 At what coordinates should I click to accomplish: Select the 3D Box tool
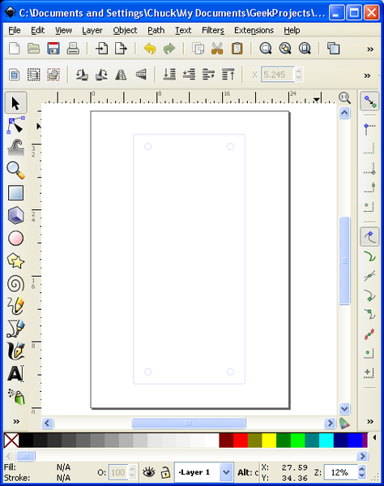(15, 216)
